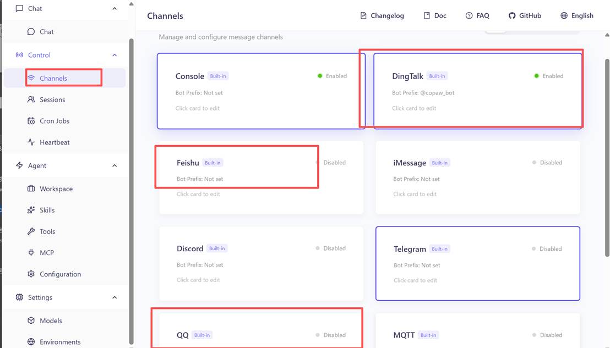Click the Environments globe icon

tap(31, 342)
